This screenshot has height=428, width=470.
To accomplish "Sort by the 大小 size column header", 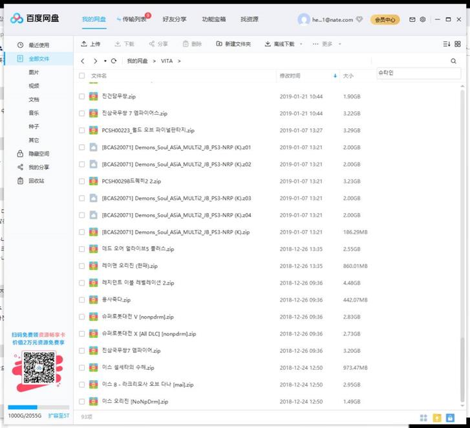I will pos(348,76).
